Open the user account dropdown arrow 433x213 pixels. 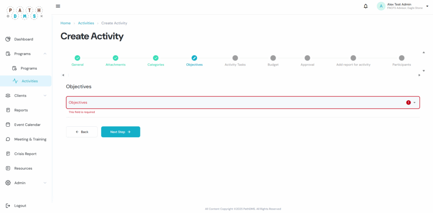(427, 6)
